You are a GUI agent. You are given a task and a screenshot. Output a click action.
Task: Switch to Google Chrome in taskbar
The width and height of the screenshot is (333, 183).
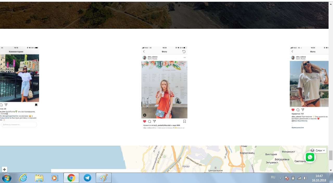pyautogui.click(x=71, y=178)
